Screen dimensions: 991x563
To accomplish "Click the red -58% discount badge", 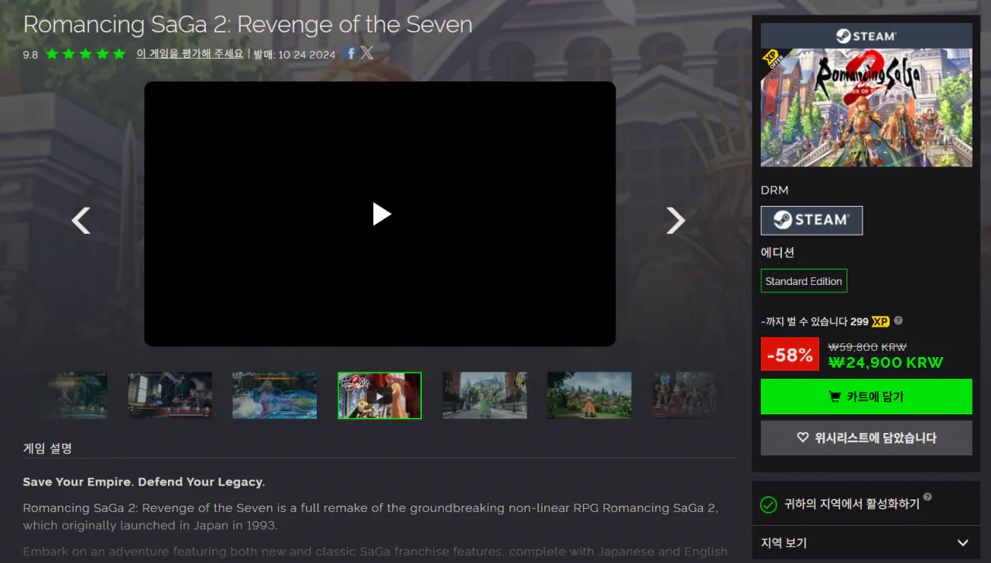I will (x=790, y=355).
